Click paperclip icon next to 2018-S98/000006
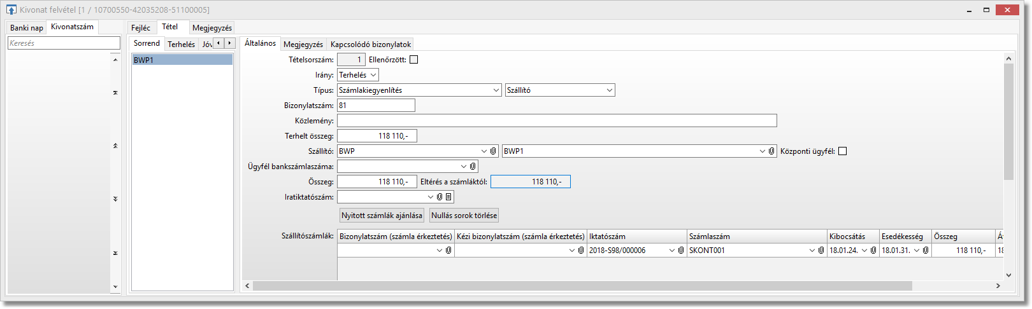Viewport: 1032px width, 309px height. coord(681,251)
